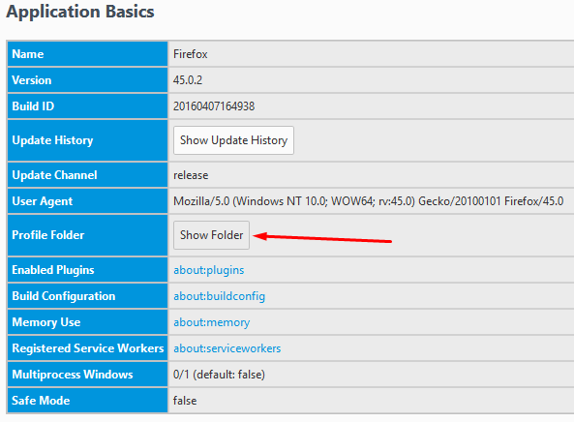574x422 pixels.
Task: Open the about:buildconfig link
Action: pos(220,296)
